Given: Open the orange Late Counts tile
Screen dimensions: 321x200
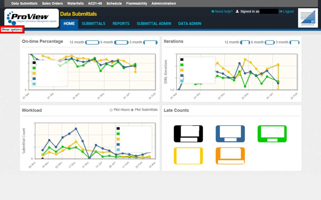Looking at the screenshot, I should pos(230,156).
